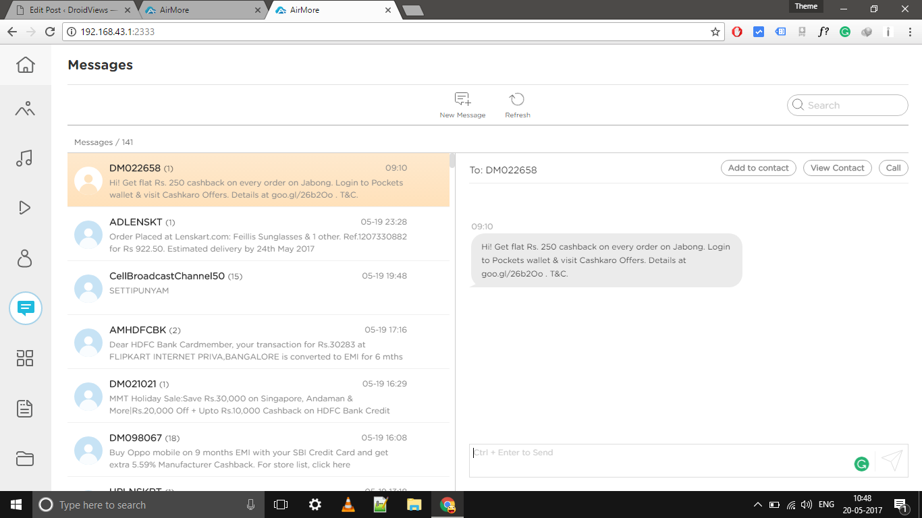Viewport: 922px width, 518px height.
Task: Open the Apps section in the sidebar
Action: [25, 358]
